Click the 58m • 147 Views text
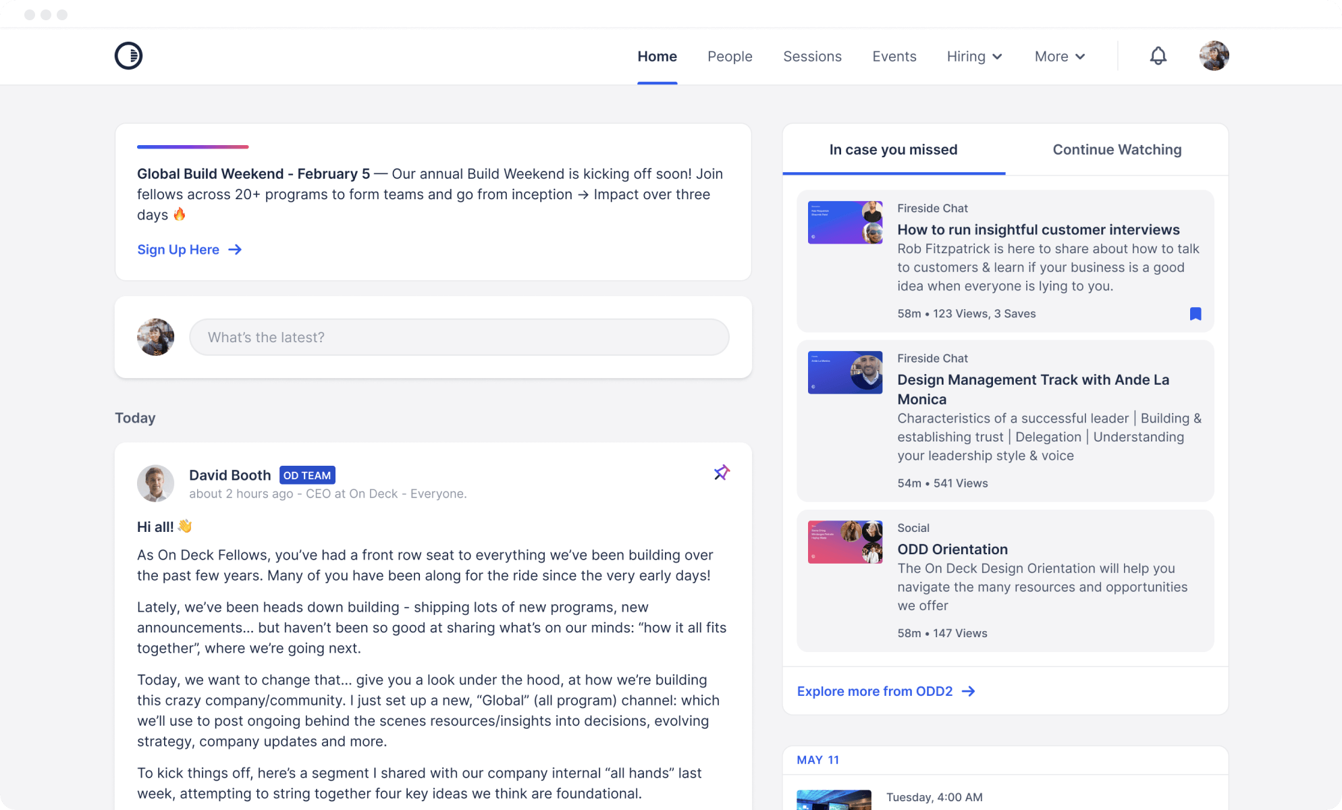The width and height of the screenshot is (1342, 810). coord(942,633)
